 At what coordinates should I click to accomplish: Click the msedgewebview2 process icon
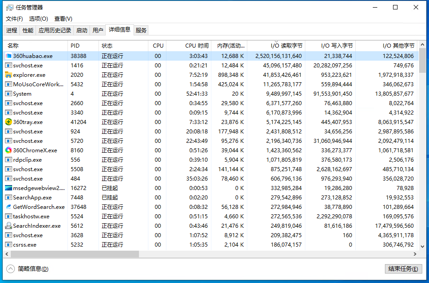[9, 188]
